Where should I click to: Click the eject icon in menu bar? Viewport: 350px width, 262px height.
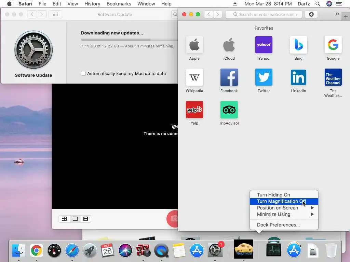pyautogui.click(x=235, y=4)
